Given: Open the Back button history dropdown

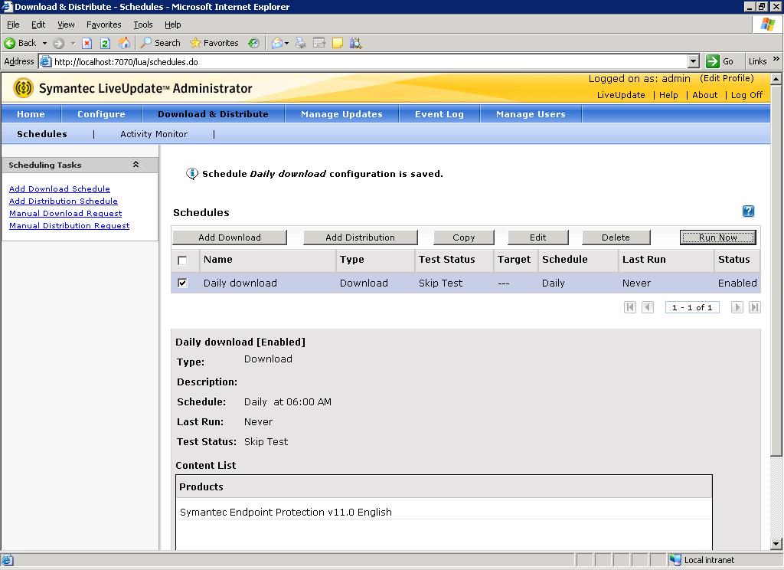Looking at the screenshot, I should pyautogui.click(x=44, y=43).
